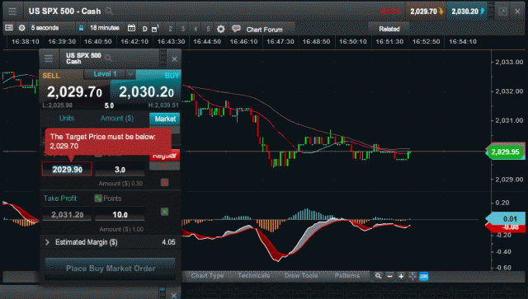Image resolution: width=528 pixels, height=299 pixels.
Task: Switch to the Amount ($) tab
Action: click(x=117, y=118)
